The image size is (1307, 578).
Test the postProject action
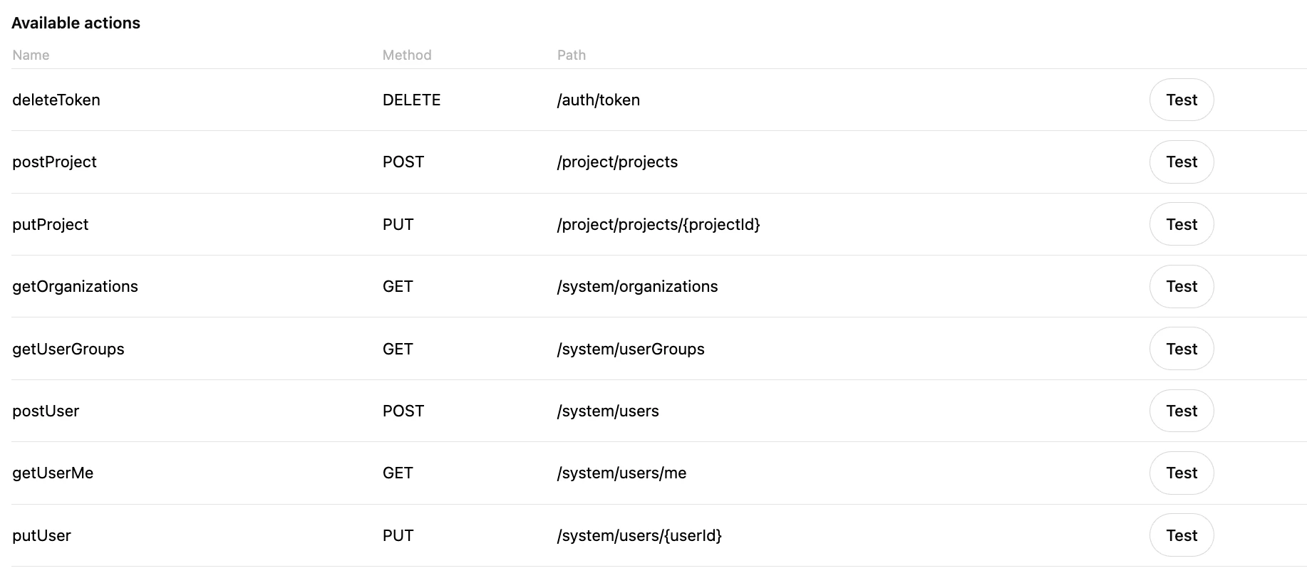[x=1181, y=162]
